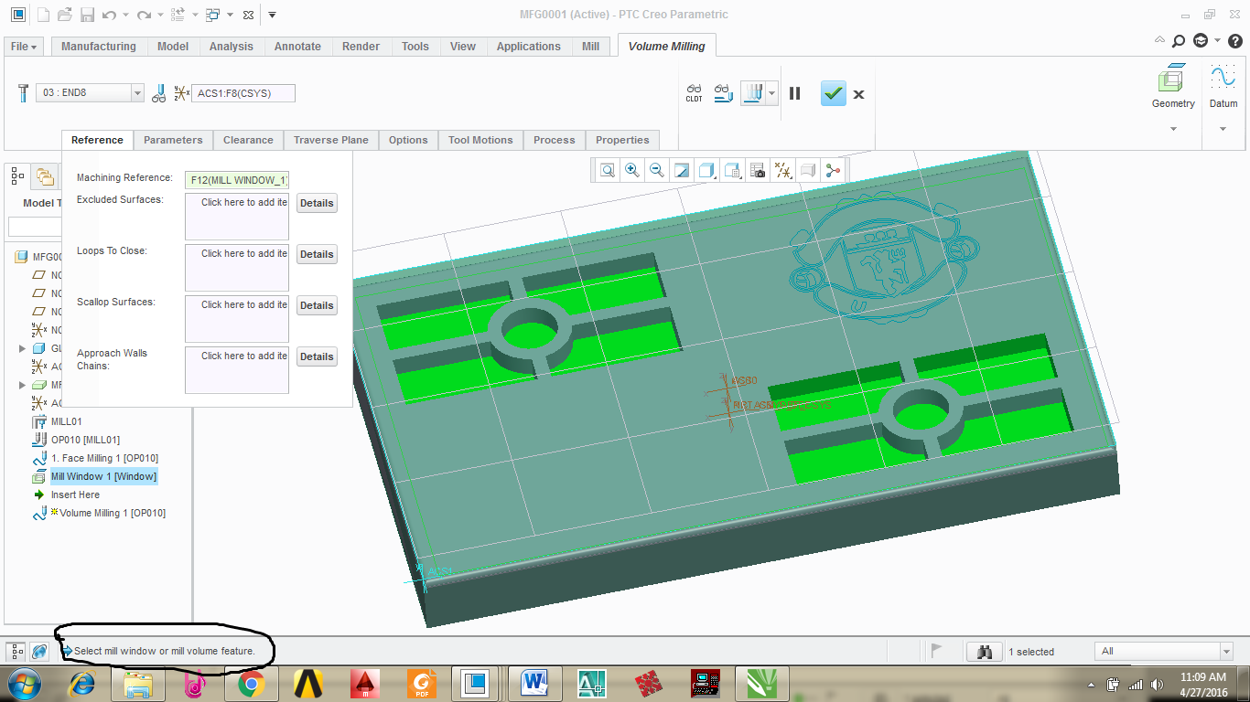Open the 03 : END8 tool dropdown

click(x=137, y=93)
